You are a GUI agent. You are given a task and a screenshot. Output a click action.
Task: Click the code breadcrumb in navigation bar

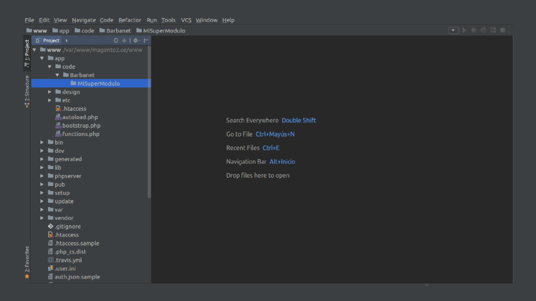[84, 31]
